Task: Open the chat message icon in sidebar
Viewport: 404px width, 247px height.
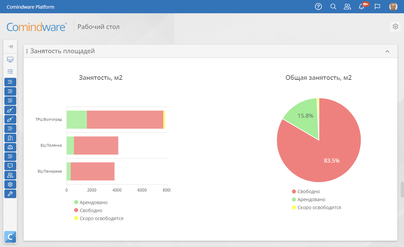Action: click(10, 166)
